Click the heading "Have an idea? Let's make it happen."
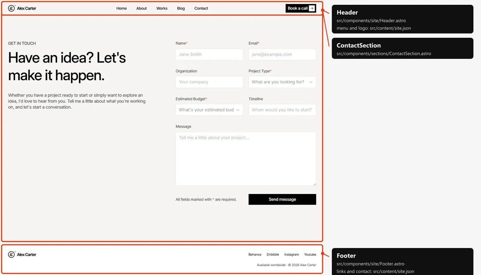This screenshot has width=481, height=275. point(67,67)
